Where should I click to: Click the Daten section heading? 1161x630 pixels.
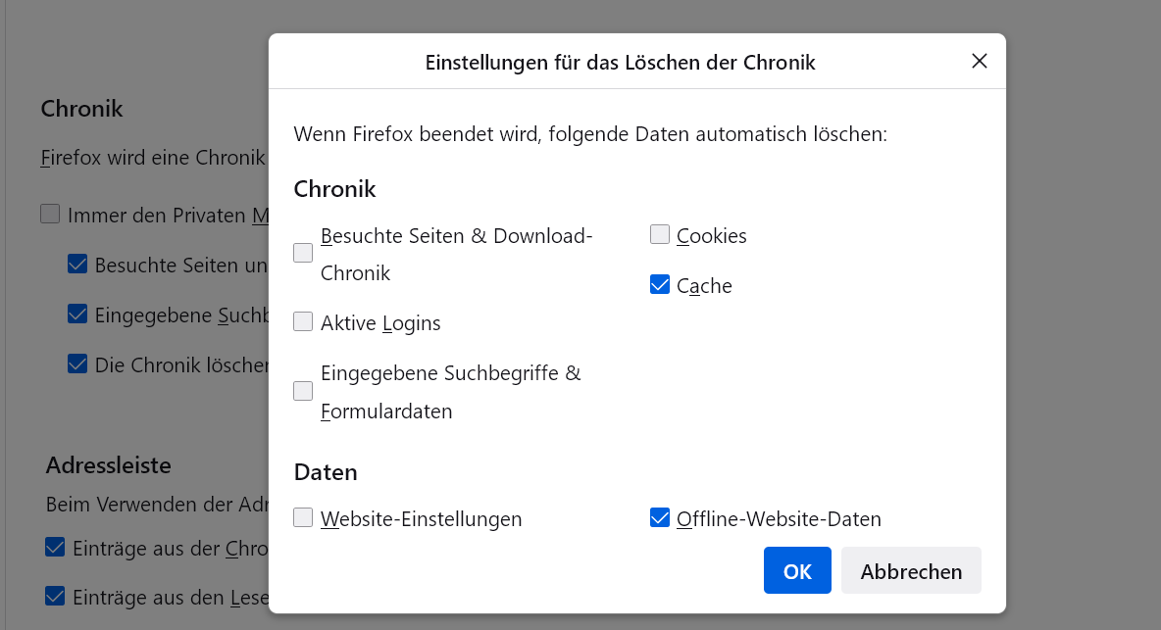point(326,472)
